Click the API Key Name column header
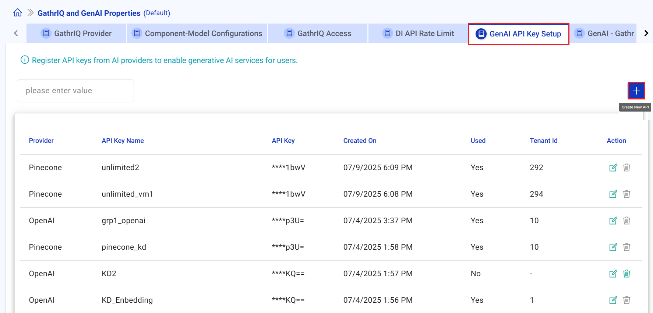 pyautogui.click(x=123, y=141)
